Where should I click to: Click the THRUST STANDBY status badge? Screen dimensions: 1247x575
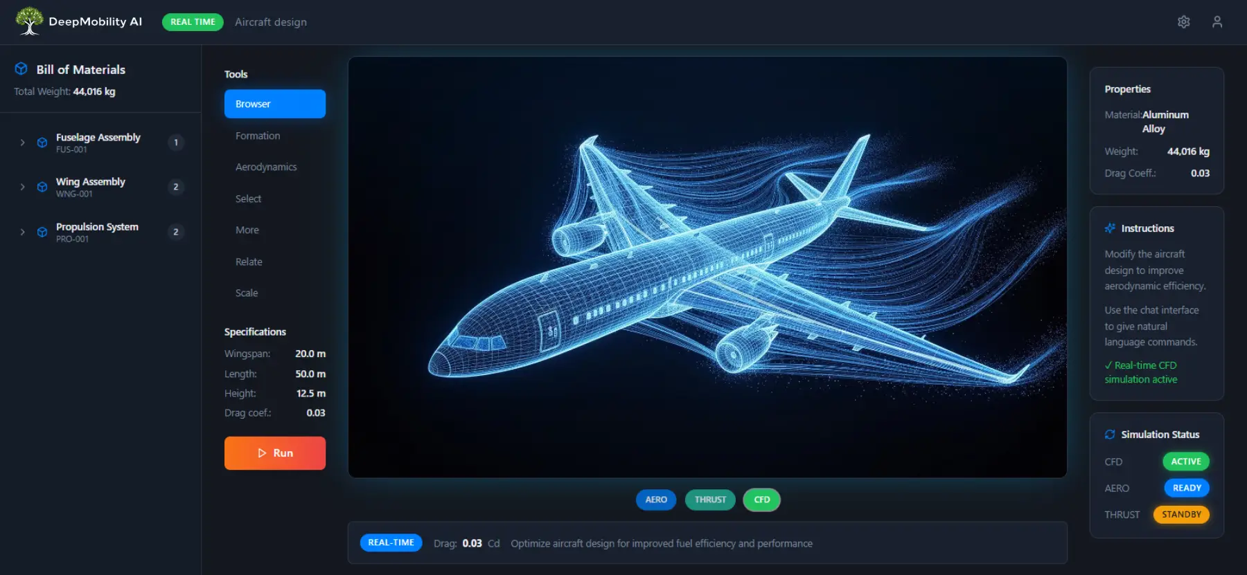pyautogui.click(x=1181, y=514)
